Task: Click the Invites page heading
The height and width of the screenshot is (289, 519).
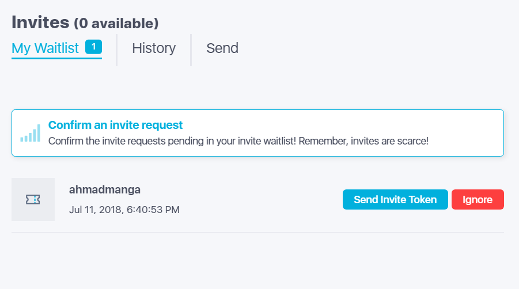Action: point(40,22)
